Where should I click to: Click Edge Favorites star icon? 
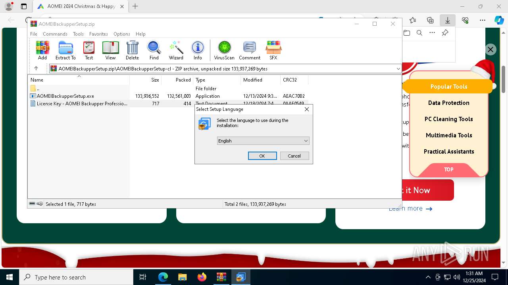(413, 20)
